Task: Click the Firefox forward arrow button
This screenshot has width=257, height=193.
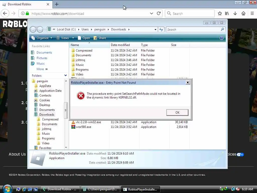Action: (14, 14)
